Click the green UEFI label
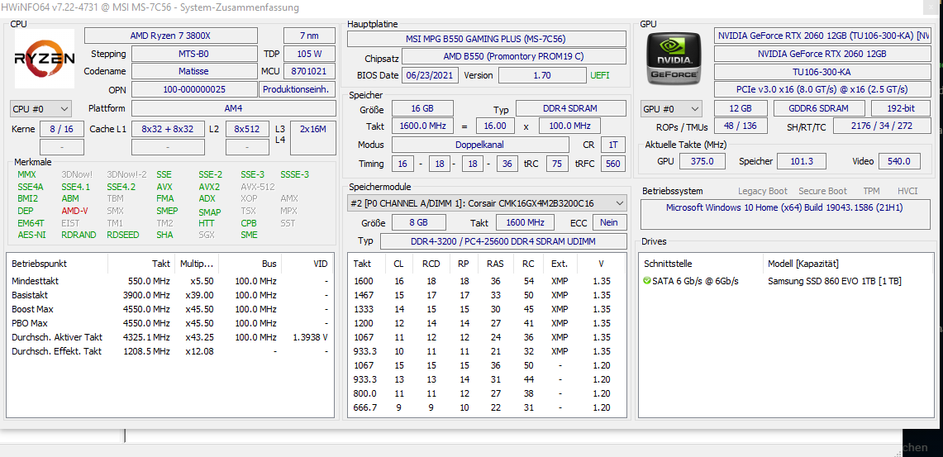 coord(600,75)
